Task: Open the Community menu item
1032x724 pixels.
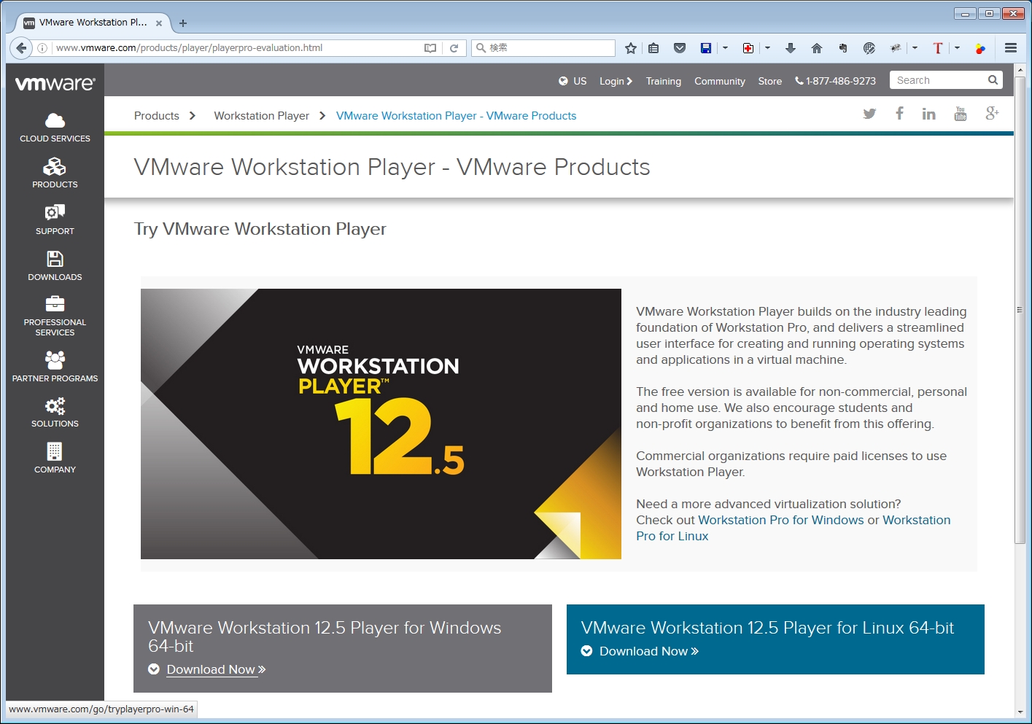Action: 719,81
